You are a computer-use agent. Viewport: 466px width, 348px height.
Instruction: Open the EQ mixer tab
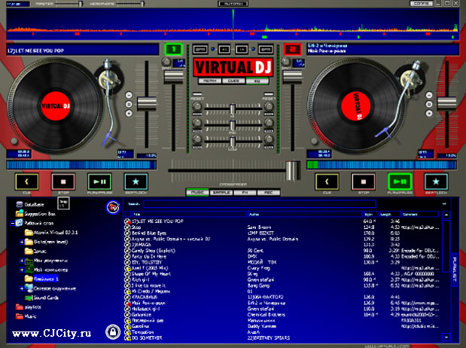(257, 81)
